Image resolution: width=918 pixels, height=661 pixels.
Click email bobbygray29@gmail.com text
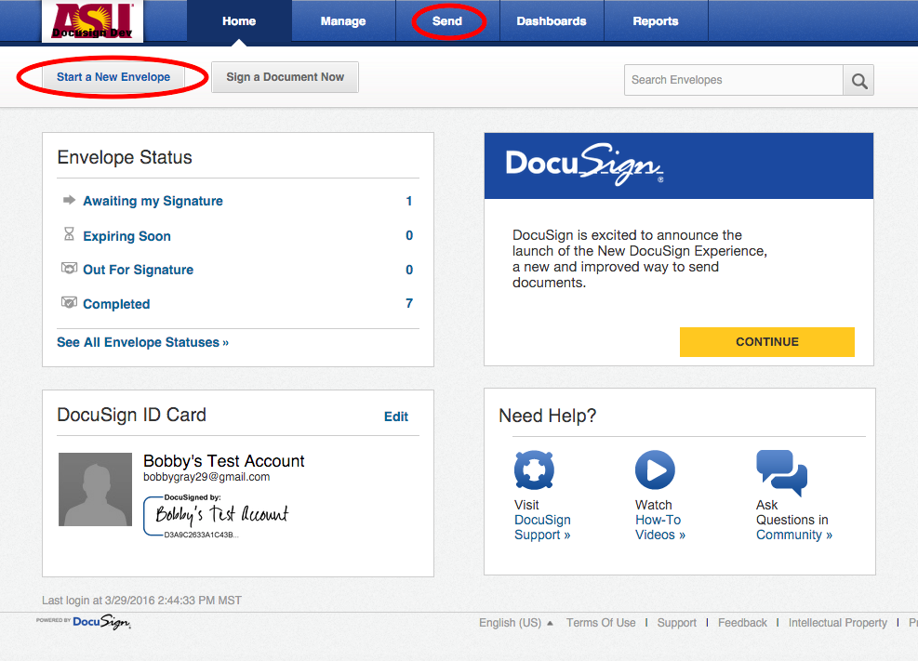(206, 477)
